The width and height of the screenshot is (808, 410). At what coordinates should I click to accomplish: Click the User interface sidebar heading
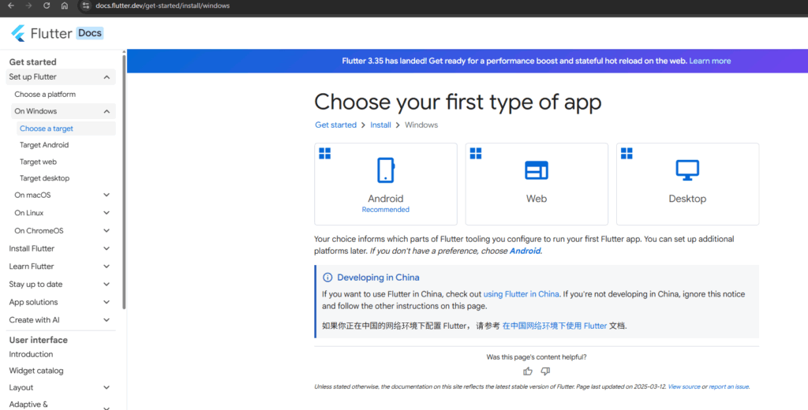[x=38, y=340]
